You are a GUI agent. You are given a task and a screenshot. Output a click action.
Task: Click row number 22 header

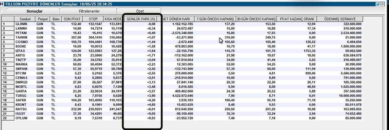point(7,118)
